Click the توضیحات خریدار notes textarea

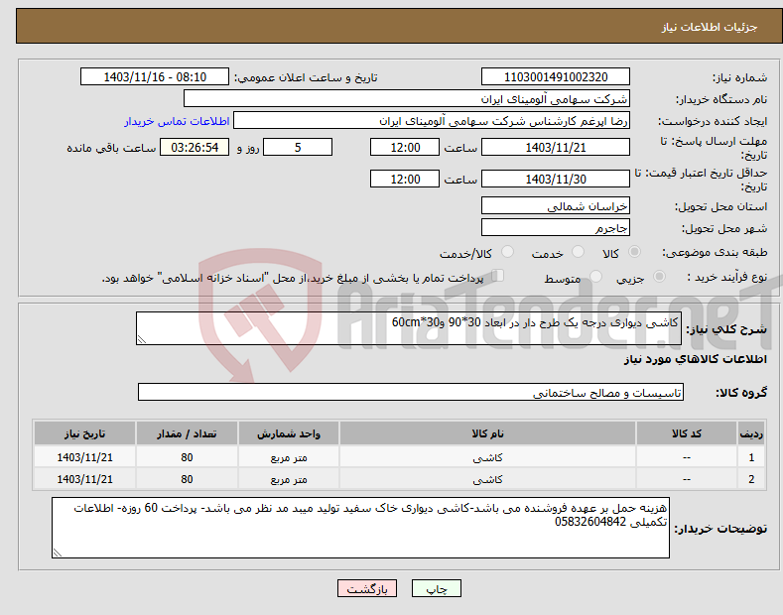[360, 528]
